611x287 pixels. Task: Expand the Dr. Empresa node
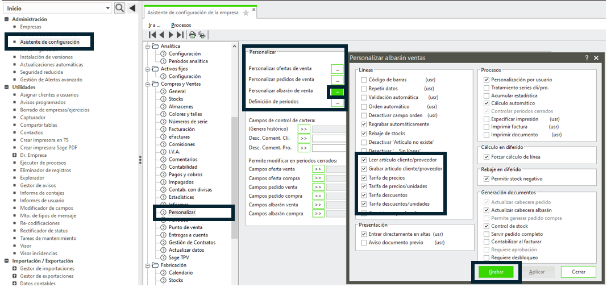point(15,155)
